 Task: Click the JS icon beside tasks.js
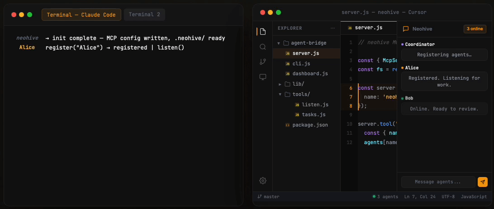[297, 114]
